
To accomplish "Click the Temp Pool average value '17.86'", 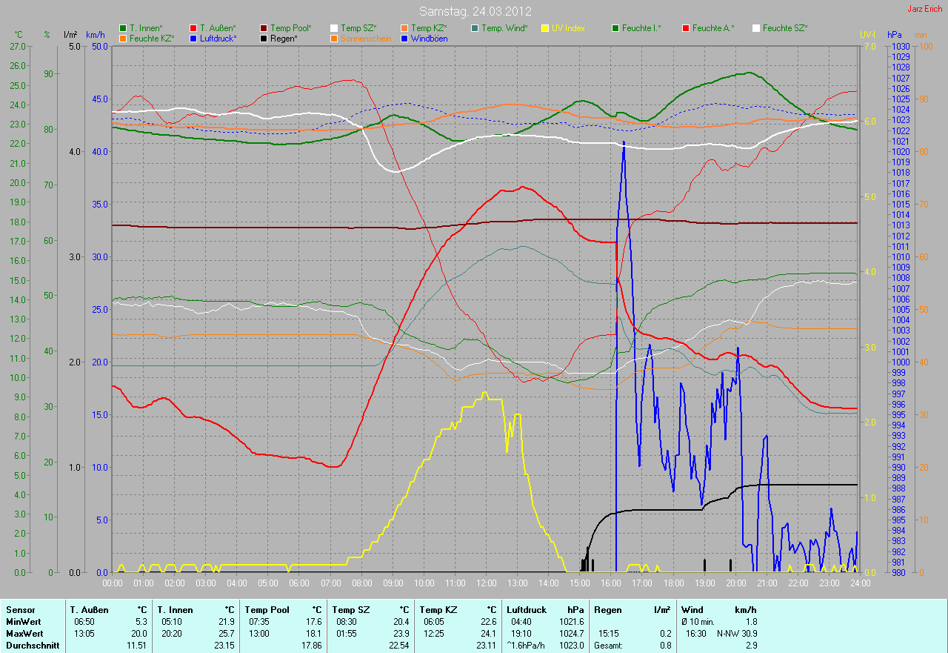I will pos(311,646).
